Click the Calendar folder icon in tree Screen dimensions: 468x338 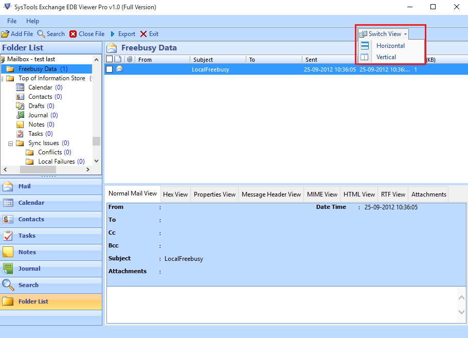20,87
